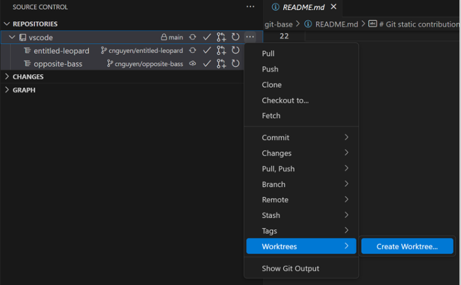Click the commit checkmark for the entitled-leopard worktree
Viewport: 461px width, 285px height.
pyautogui.click(x=207, y=51)
